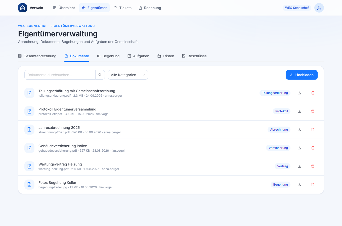Screen dimensions: 342x226
Task: Open Protokoll Eigentümerversammlung document title
Action: 67,109
